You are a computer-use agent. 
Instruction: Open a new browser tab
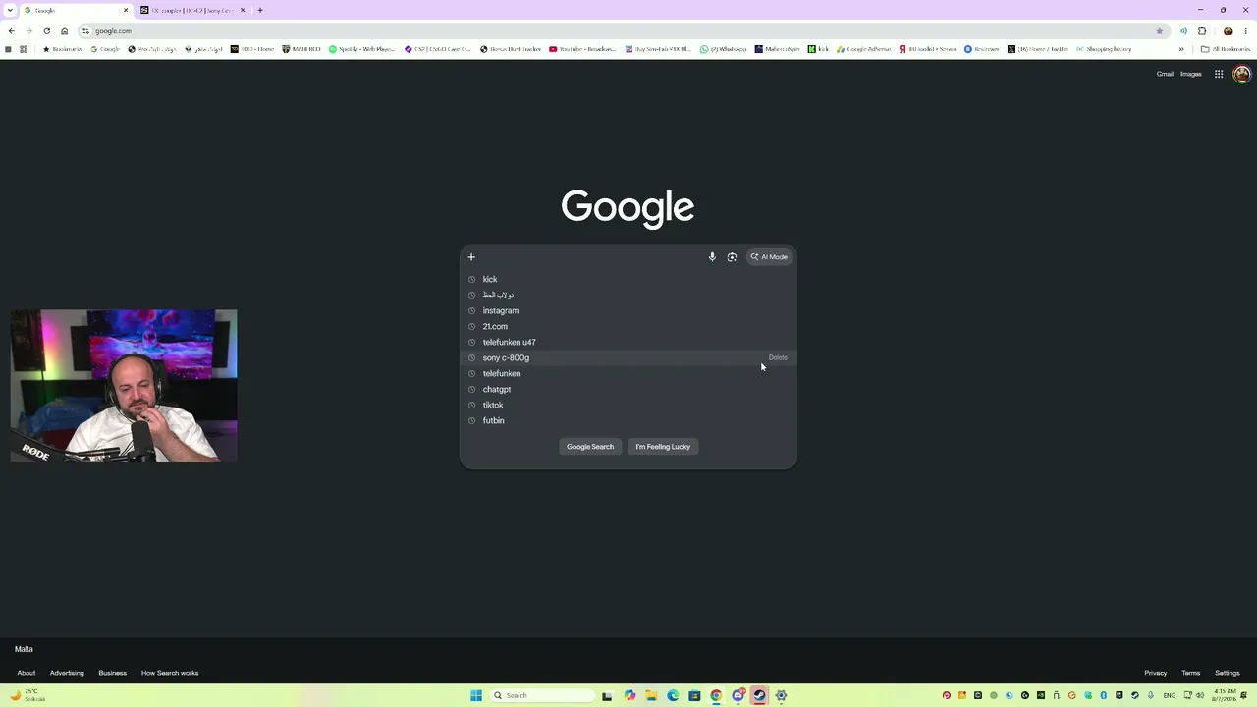[x=260, y=10]
